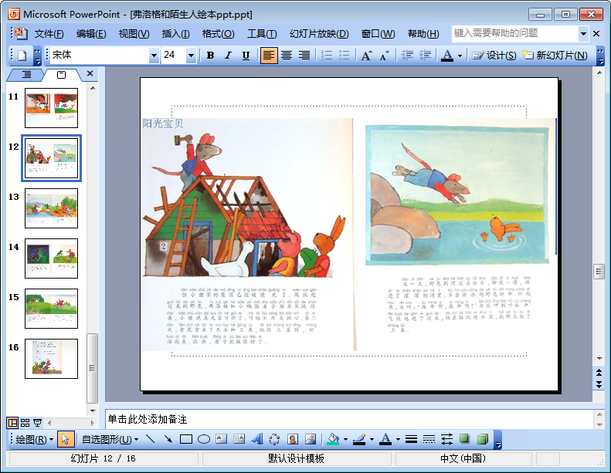Image resolution: width=611 pixels, height=473 pixels.
Task: Toggle underline formatting
Action: 246,56
